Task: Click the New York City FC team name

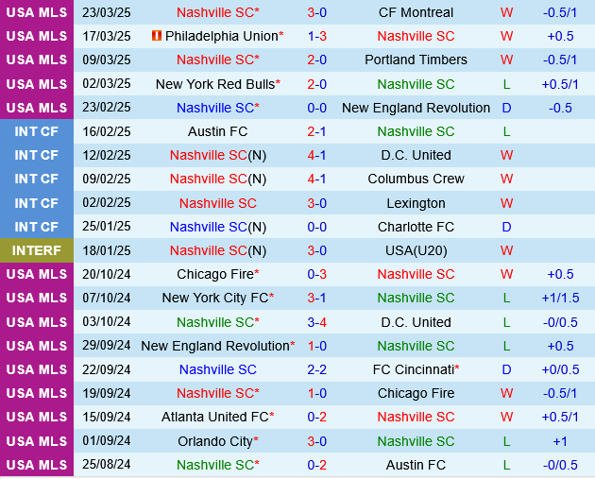Action: 215,298
